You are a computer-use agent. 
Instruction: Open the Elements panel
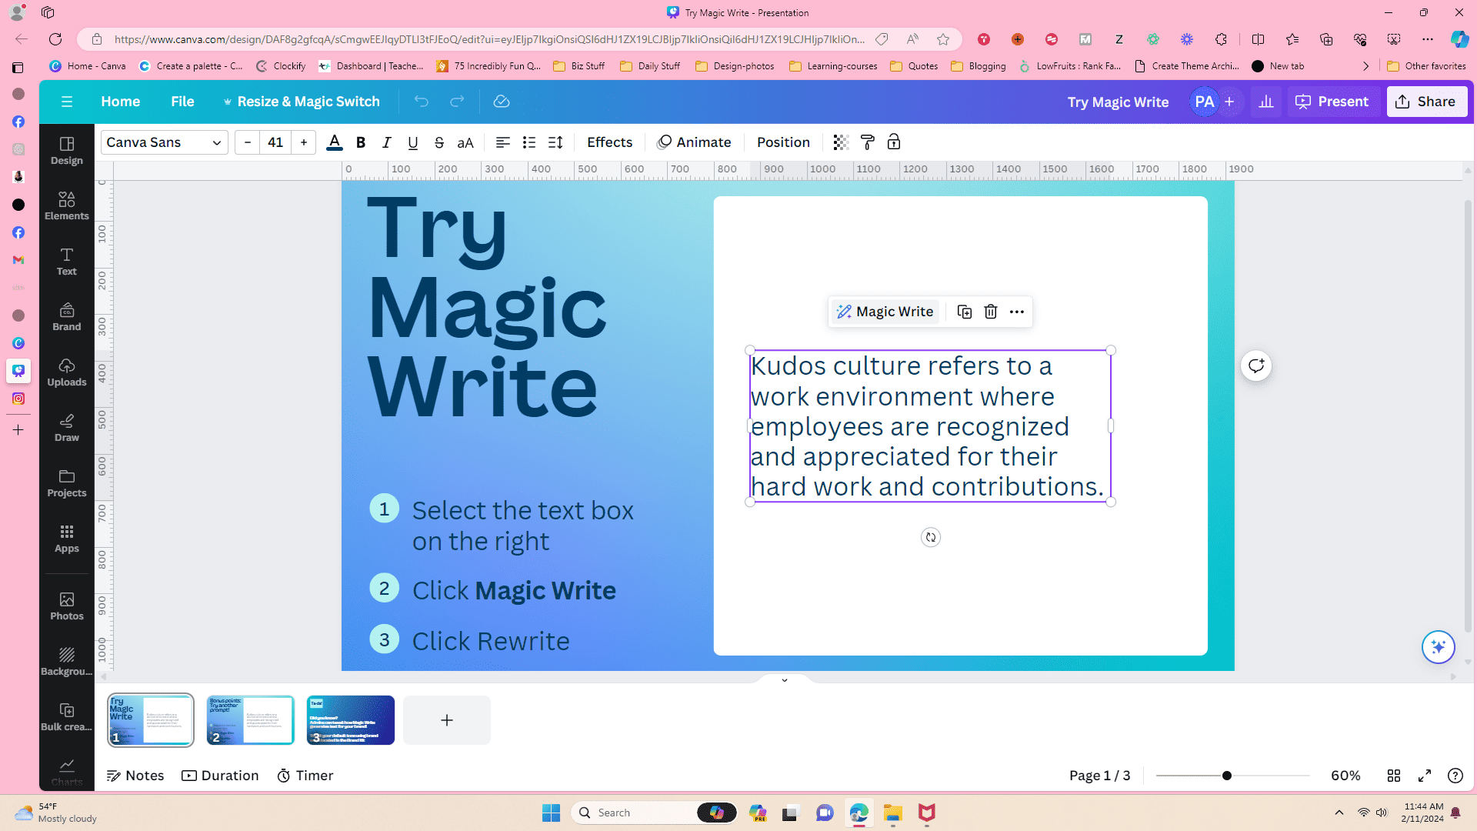tap(66, 205)
